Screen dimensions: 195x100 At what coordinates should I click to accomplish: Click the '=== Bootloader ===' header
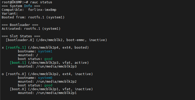pyautogui.click(x=20, y=25)
